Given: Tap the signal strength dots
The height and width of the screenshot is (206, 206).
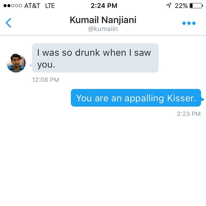Looking at the screenshot, I should click(x=13, y=6).
